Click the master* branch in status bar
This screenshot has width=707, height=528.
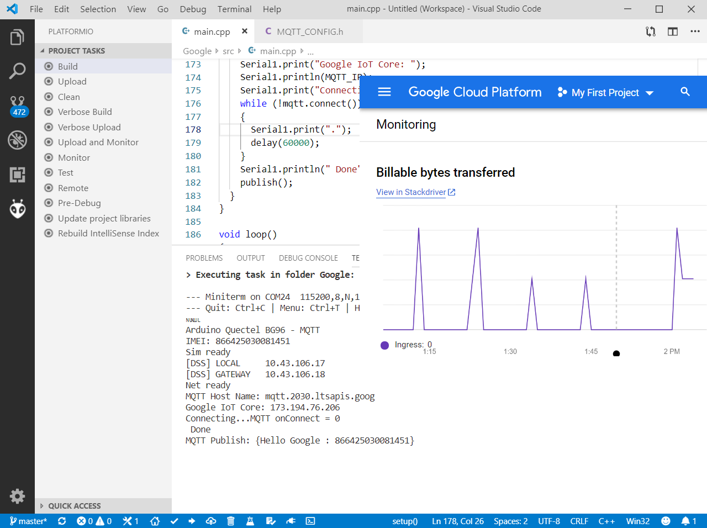tap(28, 521)
